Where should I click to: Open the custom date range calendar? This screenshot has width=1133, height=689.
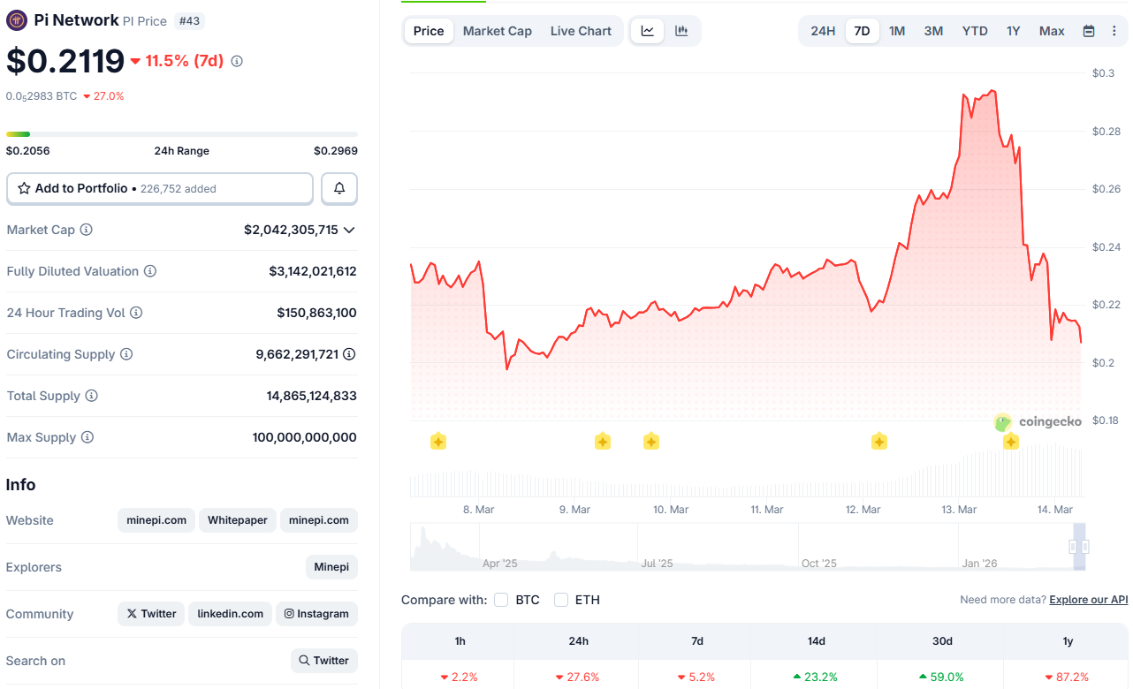(x=1088, y=30)
